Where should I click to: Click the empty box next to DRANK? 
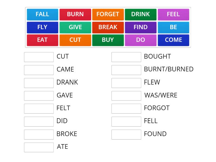coord(39,83)
